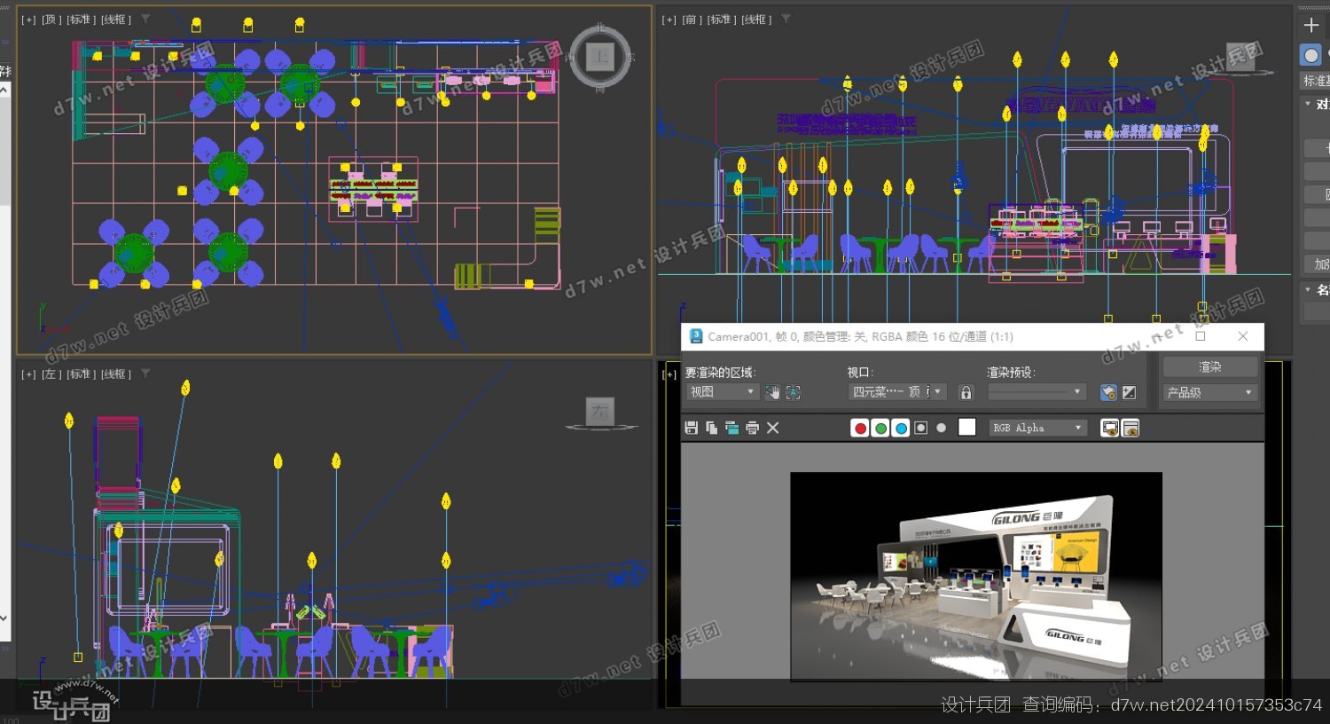The width and height of the screenshot is (1330, 724).
Task: Open the [标准] menu in Front viewport
Action: (722, 20)
